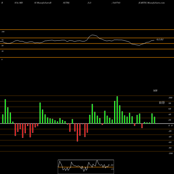
Task: Click the tallest green bar in the MR histogram
Action: click(x=117, y=110)
